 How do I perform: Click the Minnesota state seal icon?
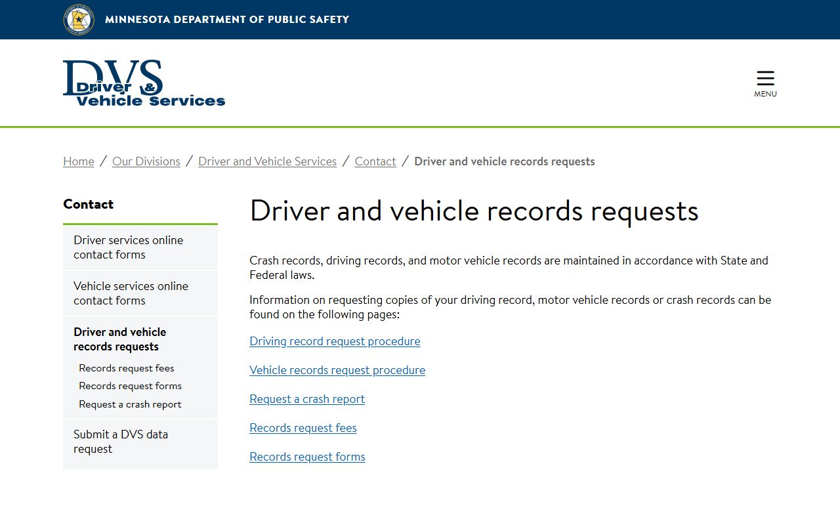point(79,20)
